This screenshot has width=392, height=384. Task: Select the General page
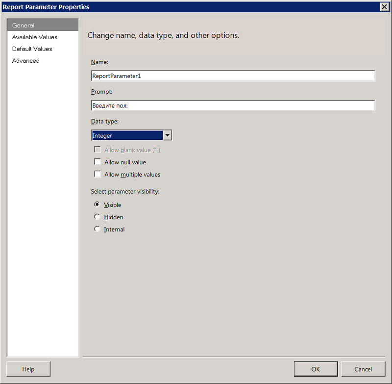24,25
